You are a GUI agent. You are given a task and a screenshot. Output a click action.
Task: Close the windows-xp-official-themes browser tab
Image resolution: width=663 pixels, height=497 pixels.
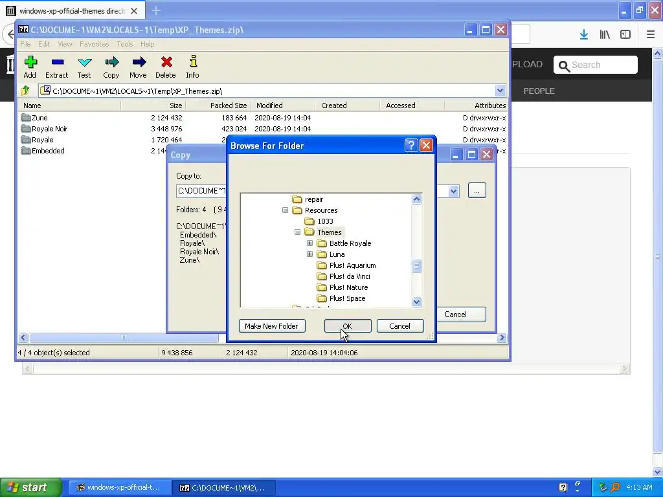(134, 11)
